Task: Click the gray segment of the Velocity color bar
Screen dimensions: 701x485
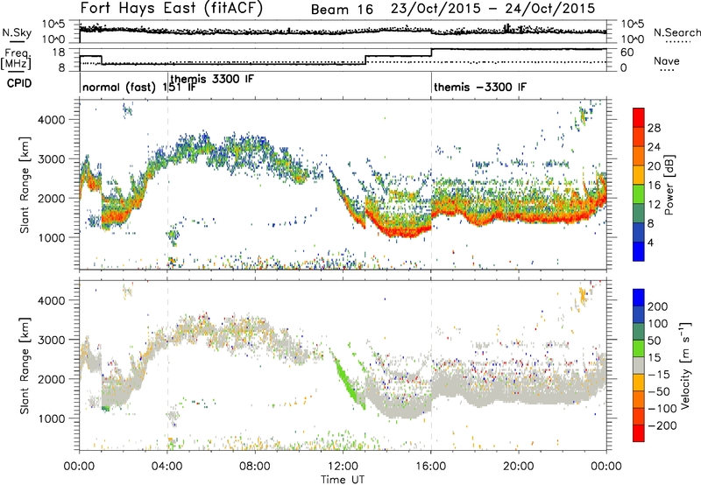Action: (639, 366)
